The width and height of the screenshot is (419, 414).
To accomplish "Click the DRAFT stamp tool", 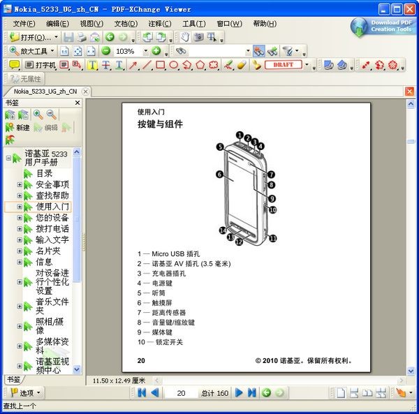I will coord(284,65).
